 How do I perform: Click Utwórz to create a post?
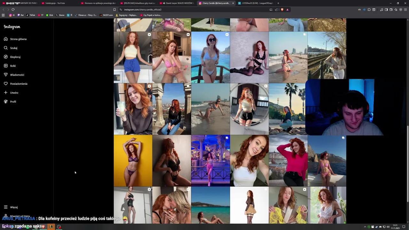click(11, 93)
